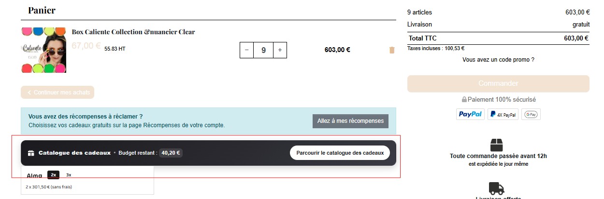Click the PayPal payment logo
The height and width of the screenshot is (199, 604).
coord(470,114)
